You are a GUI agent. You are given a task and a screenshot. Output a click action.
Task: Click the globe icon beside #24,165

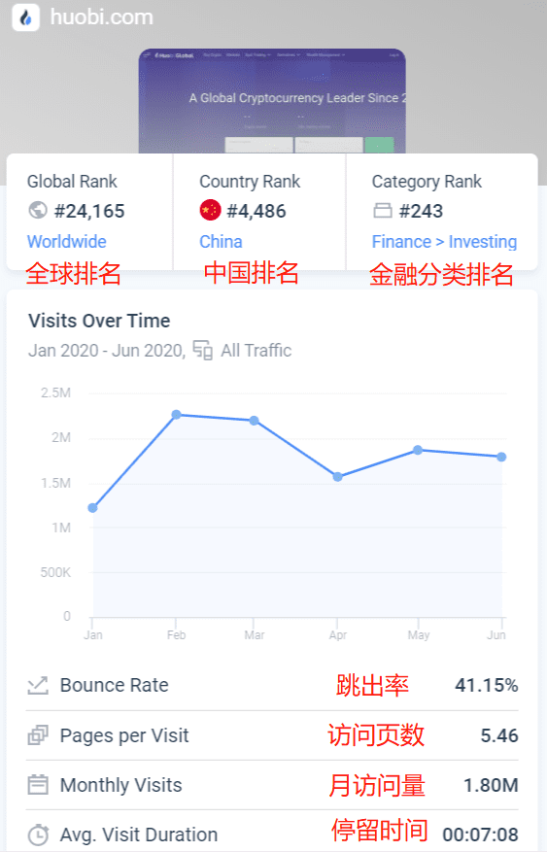[38, 210]
